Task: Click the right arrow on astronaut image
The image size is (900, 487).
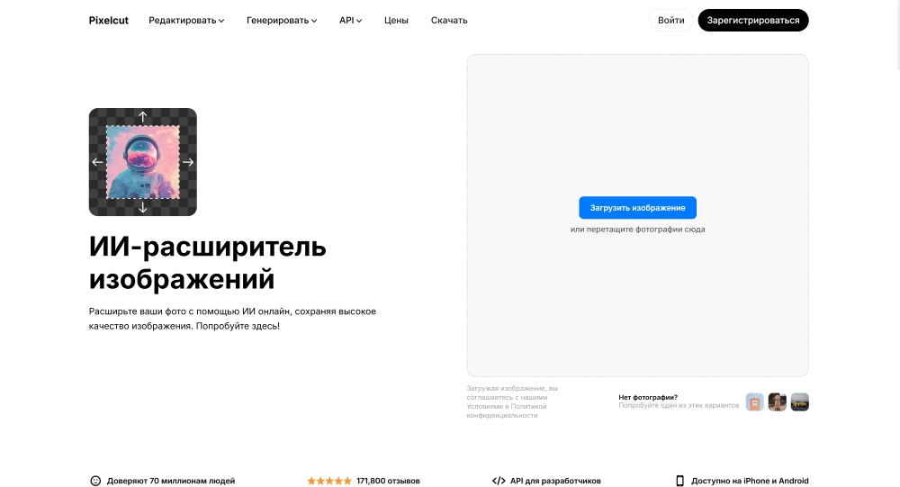Action: 188,162
